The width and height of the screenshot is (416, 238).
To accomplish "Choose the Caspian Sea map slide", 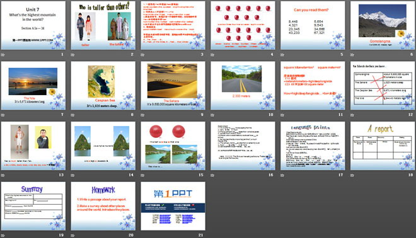I will 103,86.
